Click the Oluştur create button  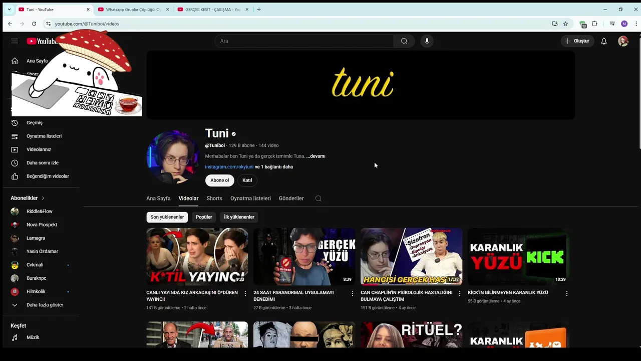pos(577,41)
